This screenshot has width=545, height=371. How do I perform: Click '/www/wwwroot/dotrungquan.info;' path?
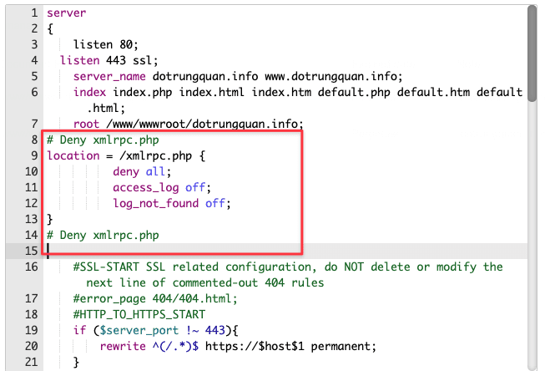point(204,124)
